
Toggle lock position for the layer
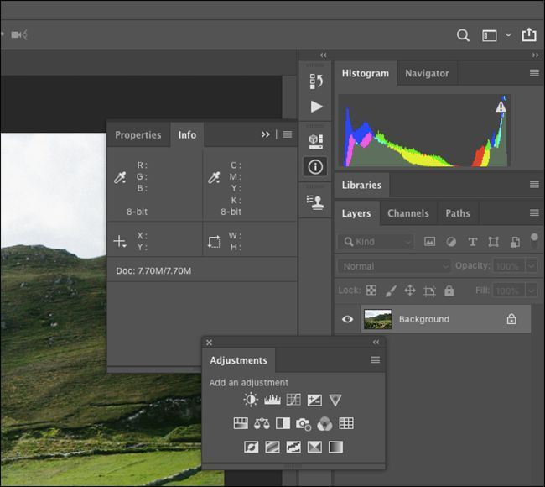pos(410,291)
